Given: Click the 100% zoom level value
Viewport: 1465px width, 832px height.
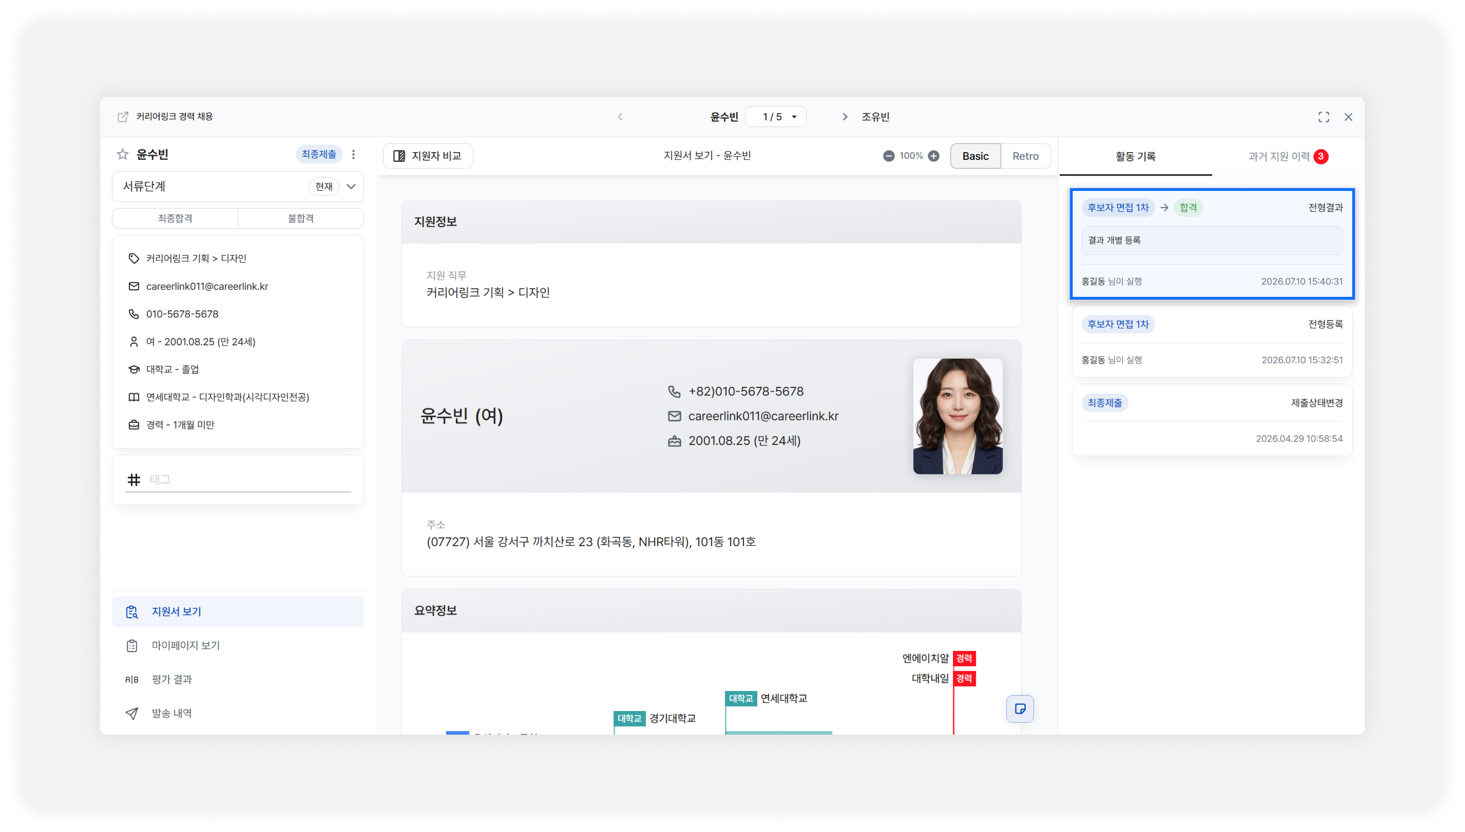Looking at the screenshot, I should (x=911, y=156).
